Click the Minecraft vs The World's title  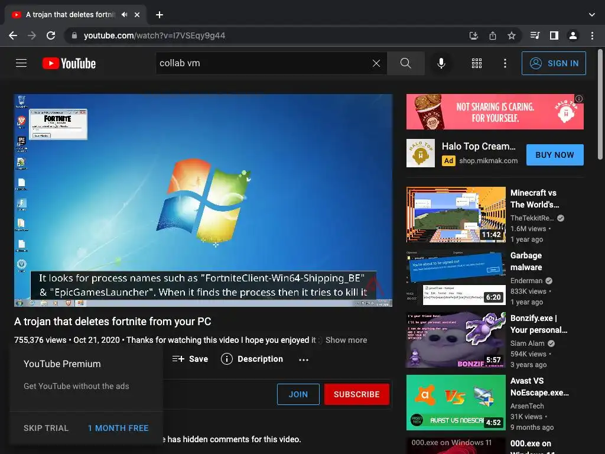(534, 199)
